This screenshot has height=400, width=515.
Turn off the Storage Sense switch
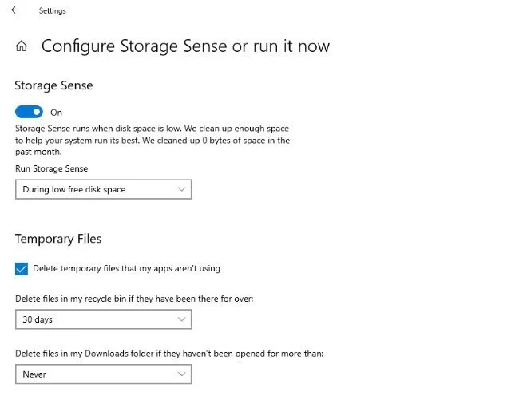pos(29,113)
